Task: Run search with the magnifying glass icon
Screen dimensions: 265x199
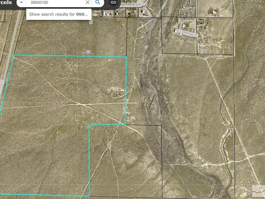Action: (x=98, y=2)
